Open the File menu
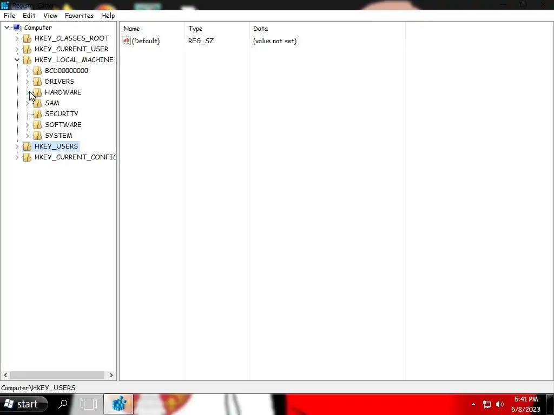Viewport: 554px width, 415px height. pos(10,16)
